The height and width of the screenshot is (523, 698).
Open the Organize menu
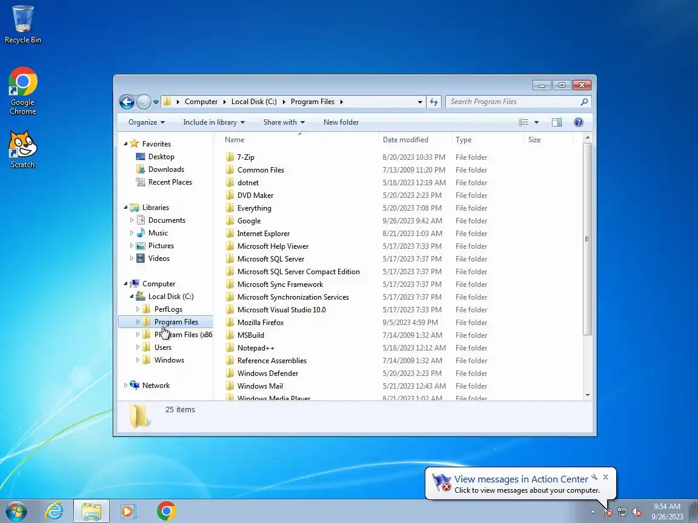tap(147, 122)
